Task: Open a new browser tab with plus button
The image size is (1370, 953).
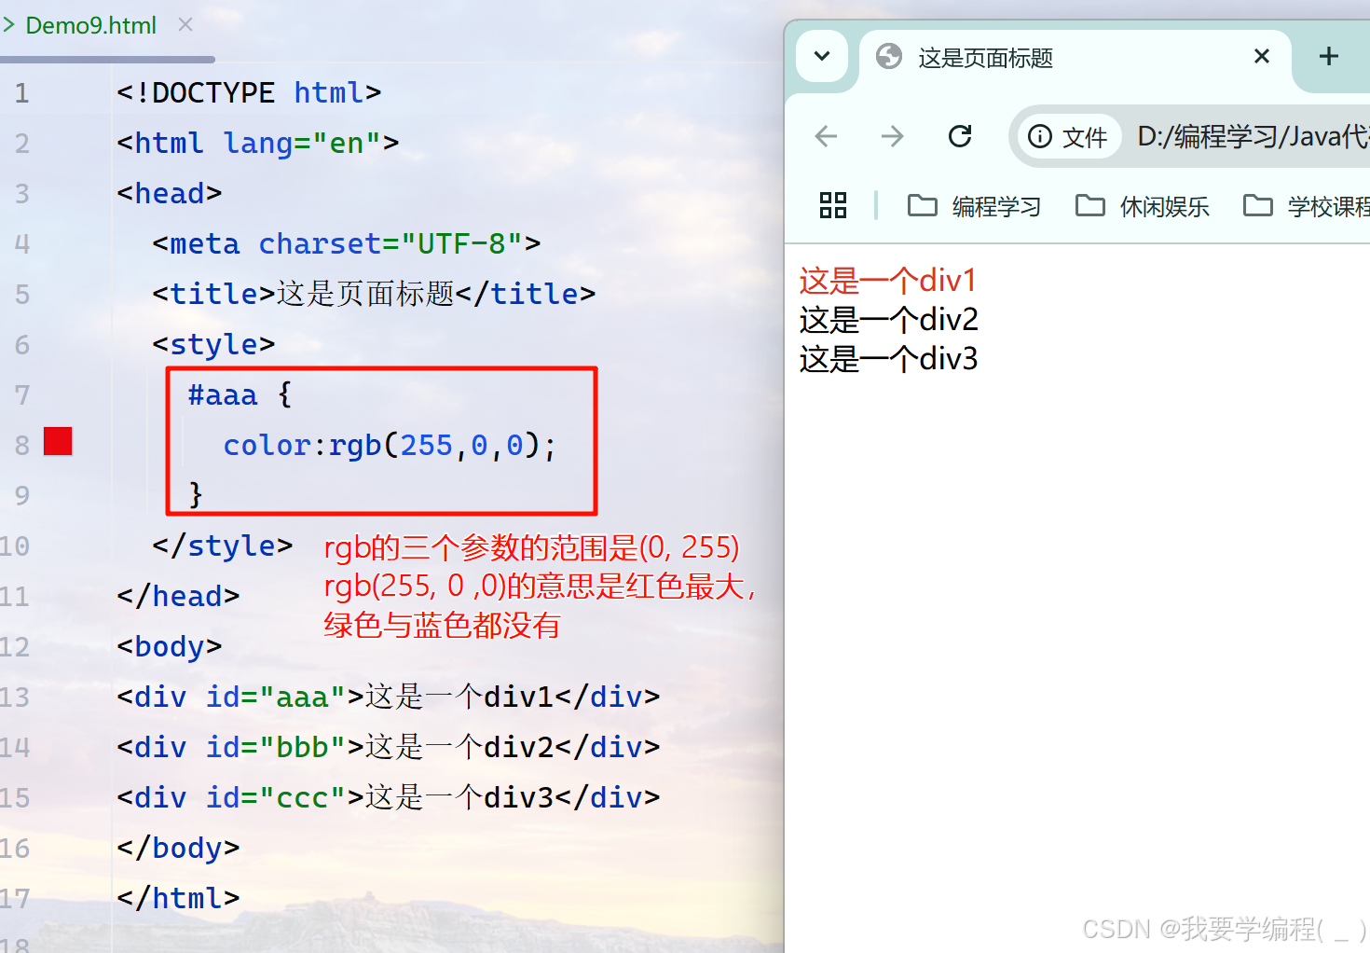Action: (1329, 56)
